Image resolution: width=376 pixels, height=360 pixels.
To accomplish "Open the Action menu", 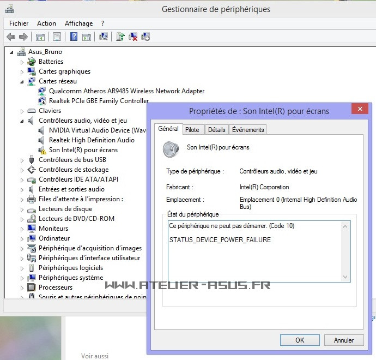I will (46, 23).
